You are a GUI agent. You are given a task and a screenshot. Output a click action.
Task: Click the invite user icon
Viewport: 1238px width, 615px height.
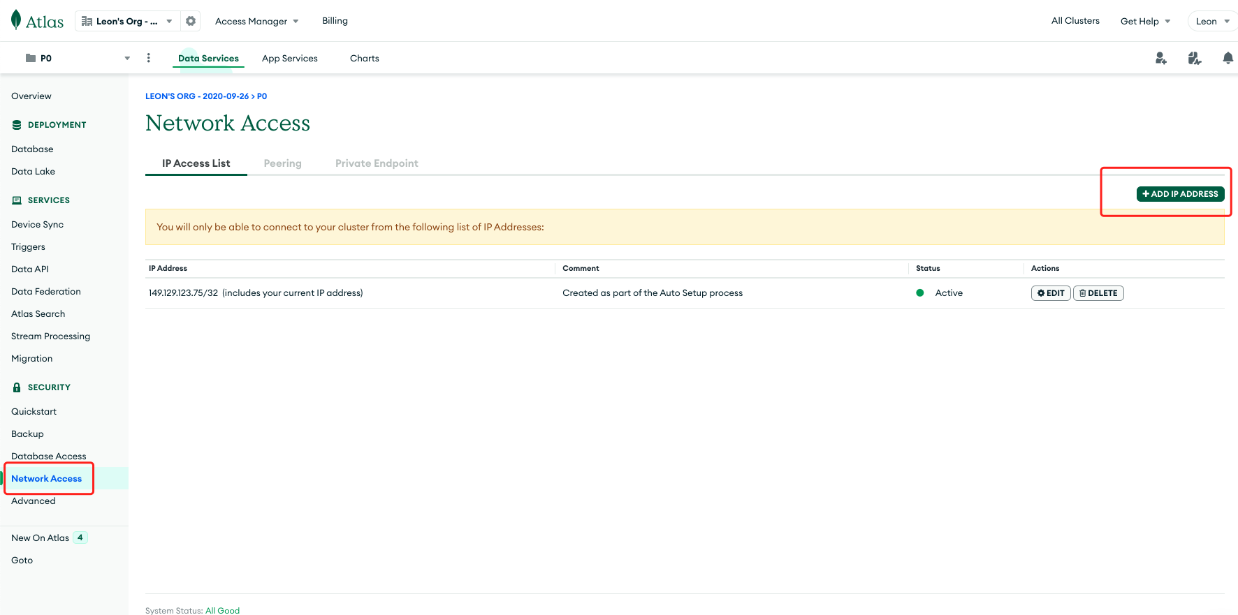[x=1161, y=58]
